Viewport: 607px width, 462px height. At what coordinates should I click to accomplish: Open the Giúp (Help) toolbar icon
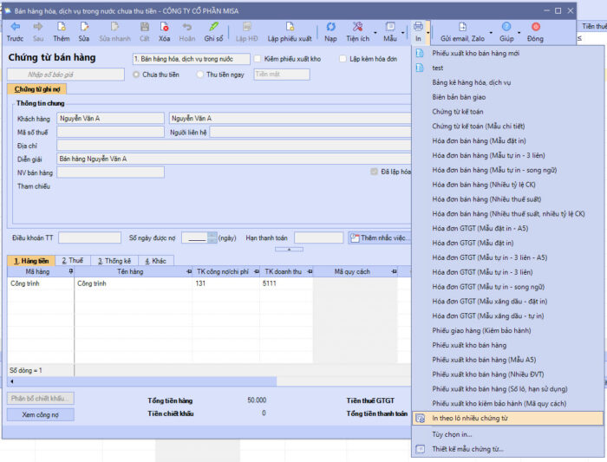(x=506, y=32)
